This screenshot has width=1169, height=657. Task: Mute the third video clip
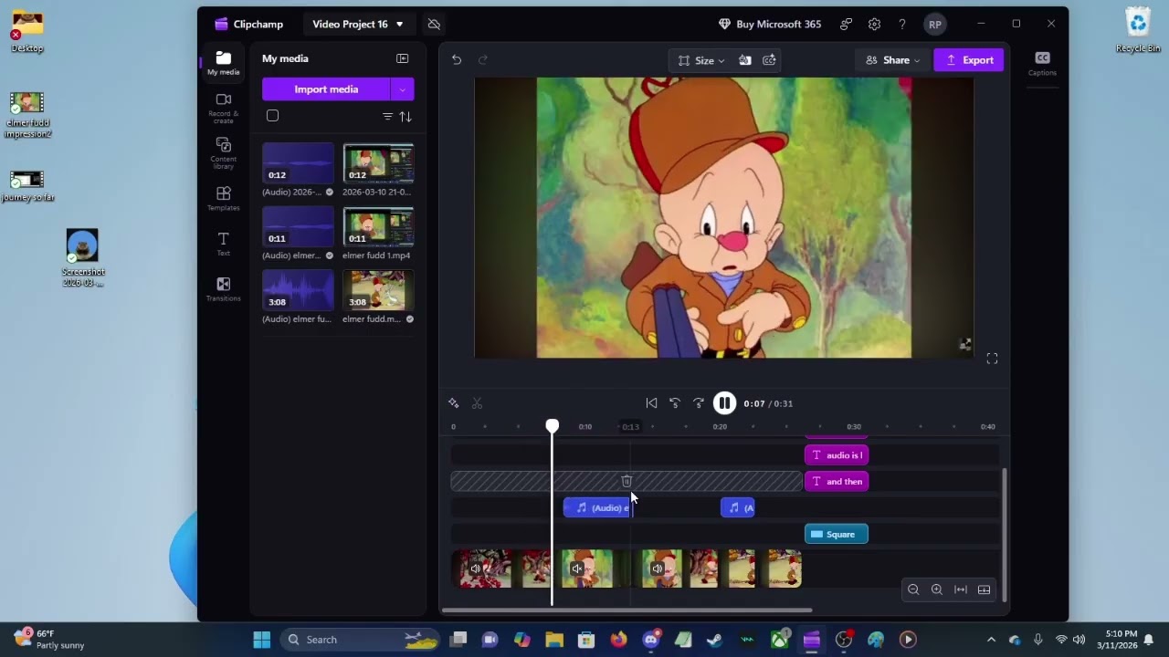pyautogui.click(x=657, y=568)
